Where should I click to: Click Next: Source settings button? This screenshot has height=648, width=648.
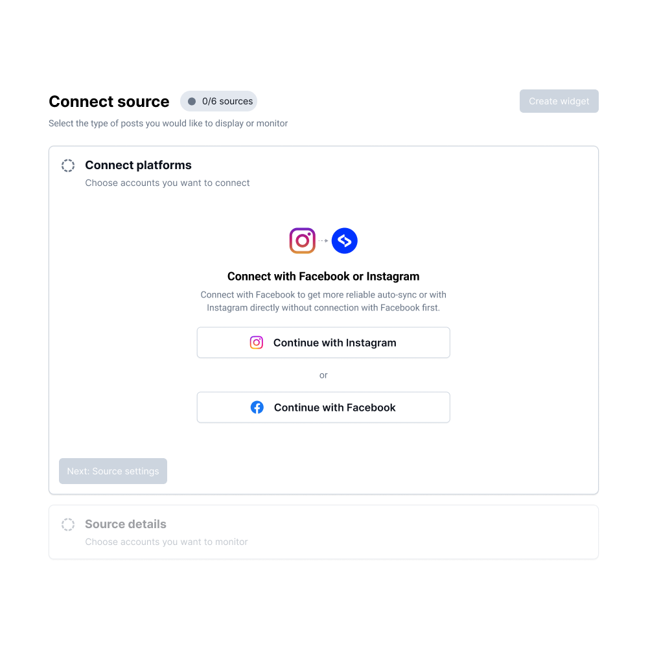click(x=113, y=471)
